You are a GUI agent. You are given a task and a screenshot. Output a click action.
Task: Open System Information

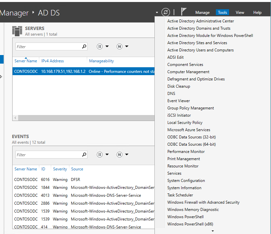[184, 188]
